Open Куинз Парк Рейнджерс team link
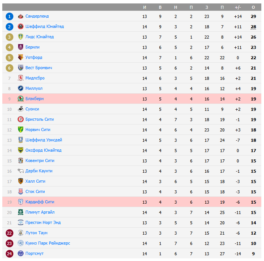 coord(48,243)
